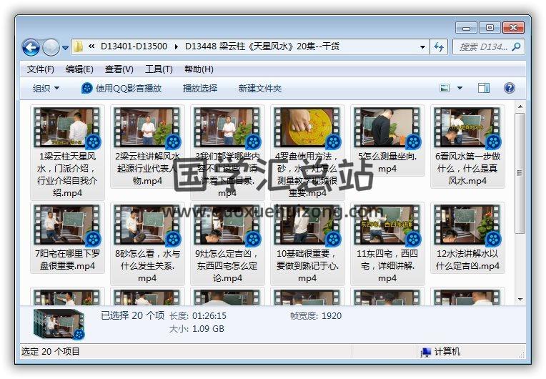Viewport: 546px width, 379px height.
Task: Select video 8砂怎么看 thumbnail
Action: pyautogui.click(x=147, y=225)
